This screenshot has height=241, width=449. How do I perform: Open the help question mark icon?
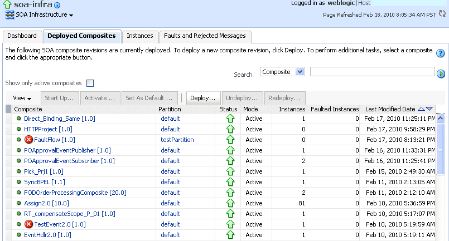pyautogui.click(x=440, y=53)
